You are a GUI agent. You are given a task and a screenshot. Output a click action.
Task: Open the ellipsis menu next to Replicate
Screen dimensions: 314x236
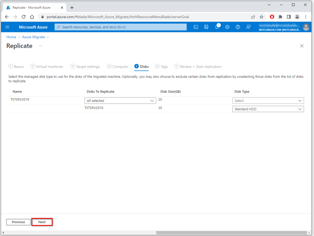[x=41, y=46]
